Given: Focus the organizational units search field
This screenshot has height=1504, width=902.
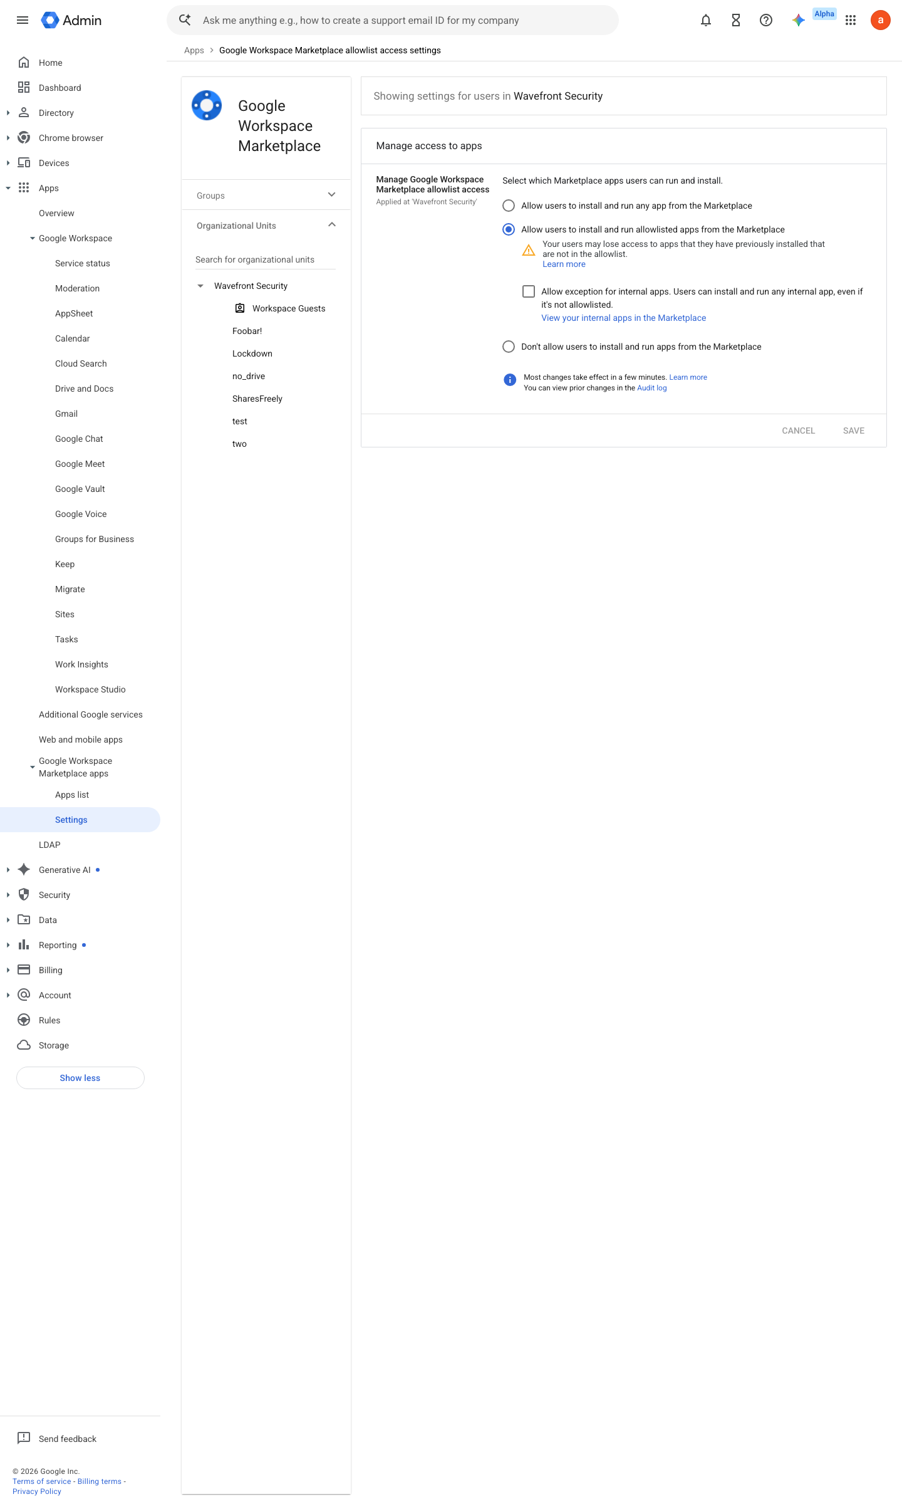Looking at the screenshot, I should (x=266, y=259).
